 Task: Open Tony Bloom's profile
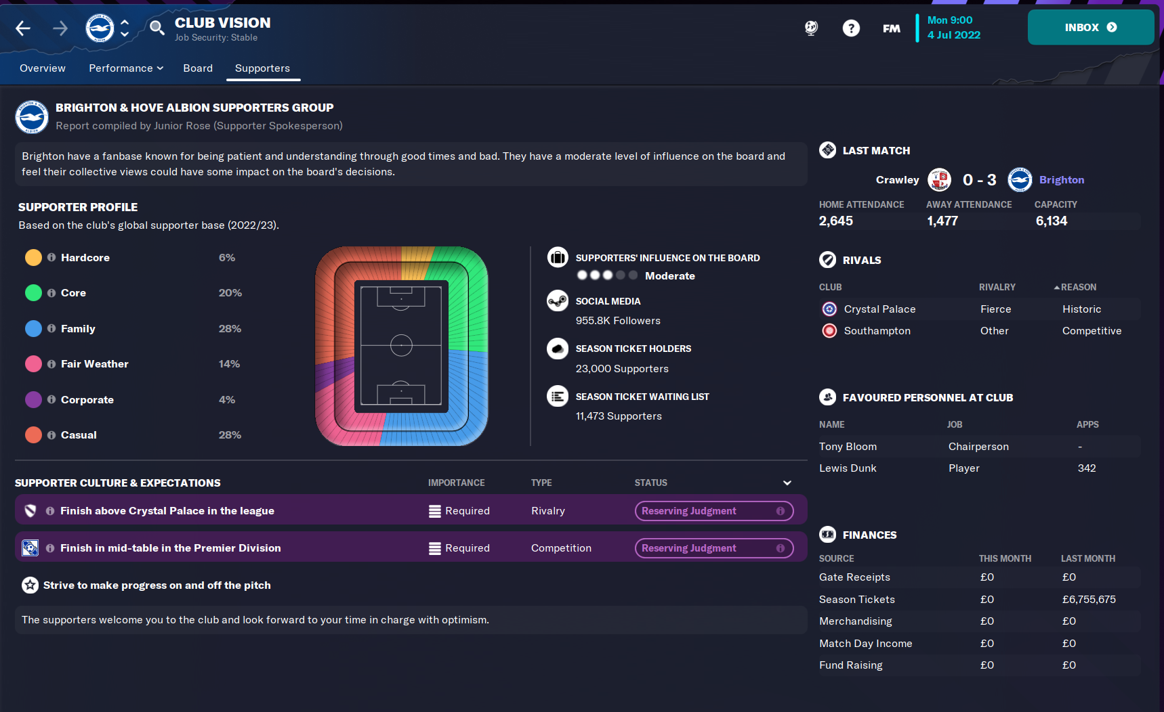point(848,447)
